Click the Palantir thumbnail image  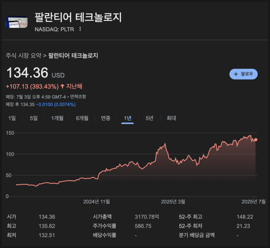tap(17, 22)
